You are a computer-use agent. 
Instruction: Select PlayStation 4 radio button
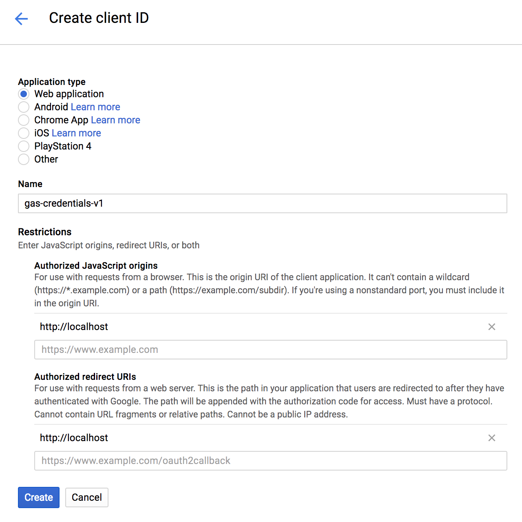click(24, 146)
